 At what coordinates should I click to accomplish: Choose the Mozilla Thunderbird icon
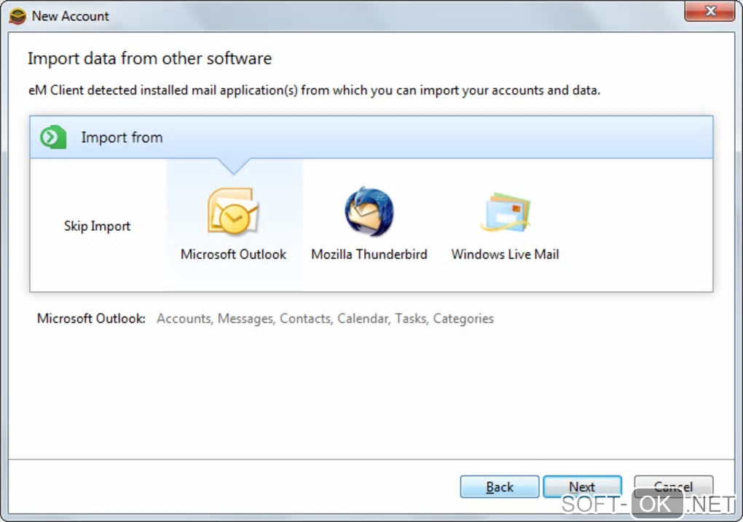[x=369, y=211]
